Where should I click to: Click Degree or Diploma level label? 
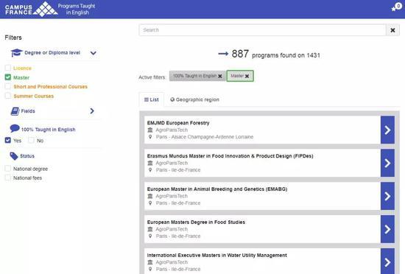point(52,53)
